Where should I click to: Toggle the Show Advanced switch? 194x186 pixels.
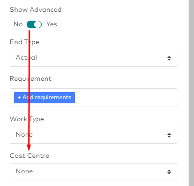(34, 24)
